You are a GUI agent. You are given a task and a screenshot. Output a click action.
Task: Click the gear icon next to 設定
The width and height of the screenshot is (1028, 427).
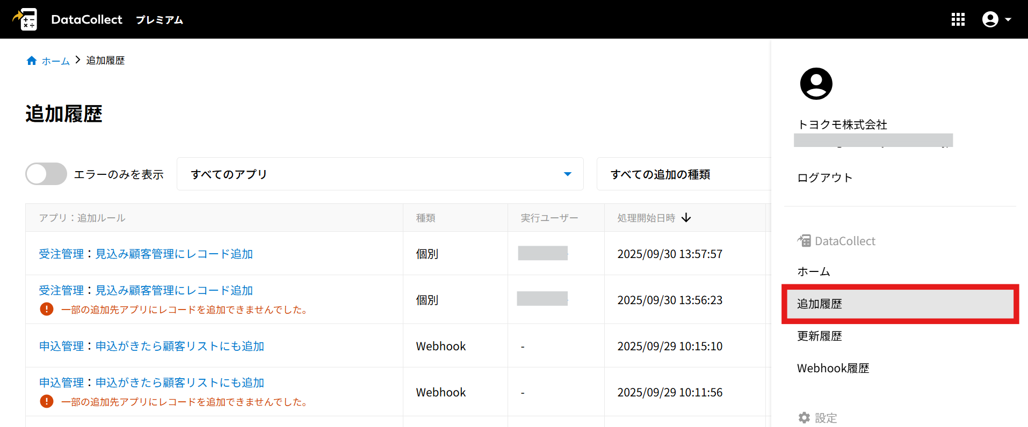[804, 418]
